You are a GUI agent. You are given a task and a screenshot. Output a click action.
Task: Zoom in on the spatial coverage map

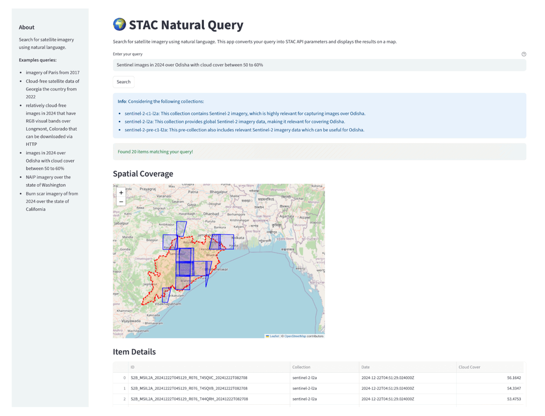click(x=121, y=193)
